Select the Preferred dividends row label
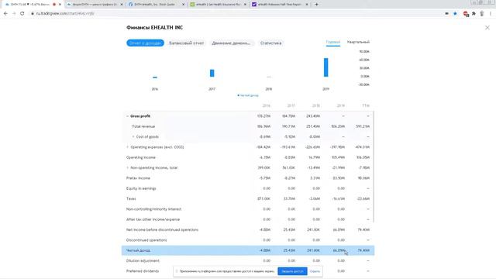 (143, 271)
